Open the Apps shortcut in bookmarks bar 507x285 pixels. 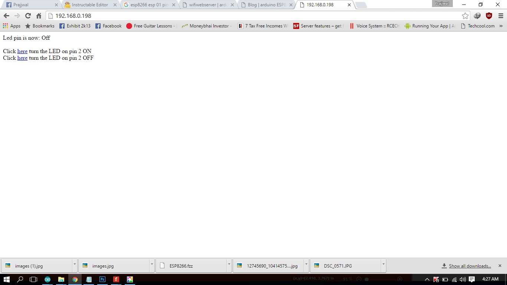12,26
